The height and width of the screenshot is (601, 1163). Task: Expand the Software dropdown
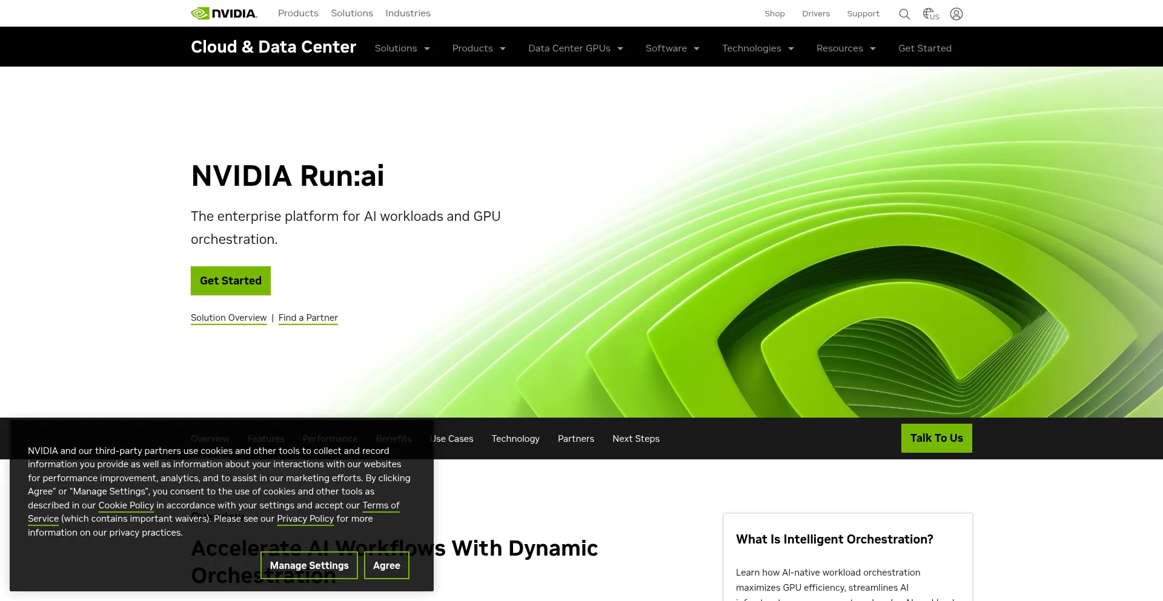click(672, 48)
